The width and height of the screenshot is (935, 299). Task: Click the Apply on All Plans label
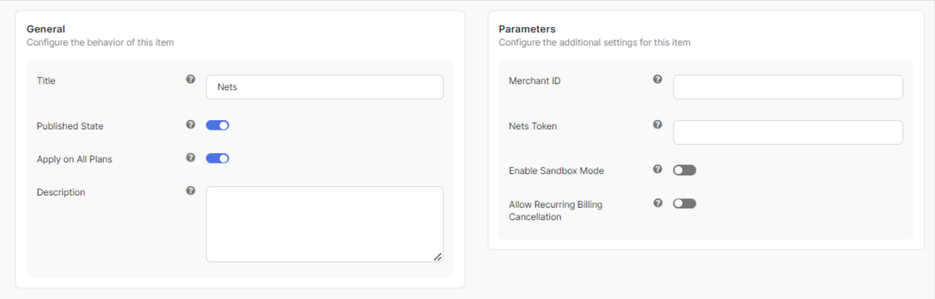(75, 159)
